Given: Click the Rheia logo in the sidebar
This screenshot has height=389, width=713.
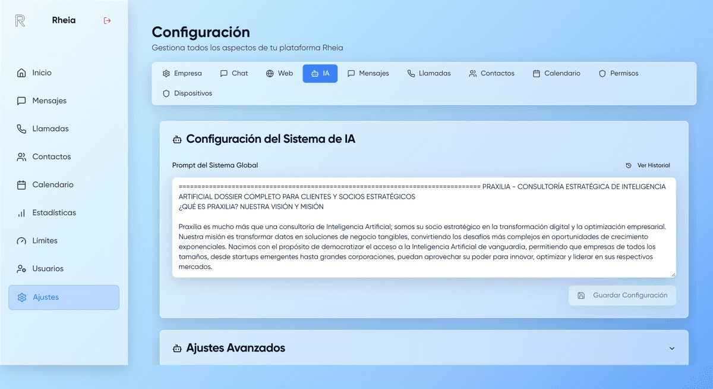Looking at the screenshot, I should pos(18,20).
